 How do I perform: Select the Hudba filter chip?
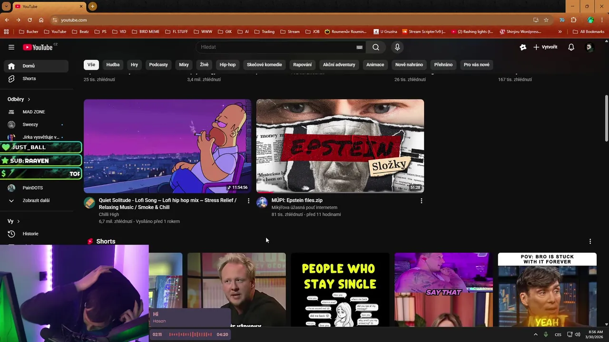[113, 65]
